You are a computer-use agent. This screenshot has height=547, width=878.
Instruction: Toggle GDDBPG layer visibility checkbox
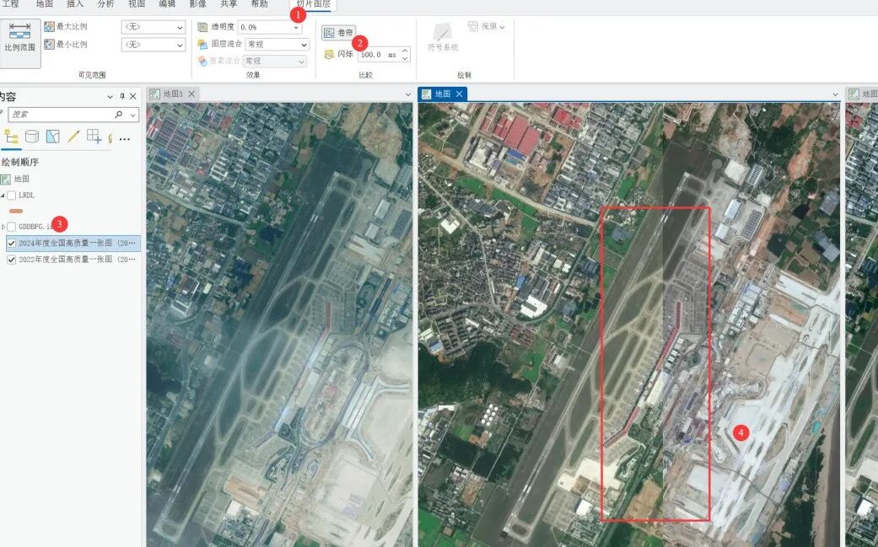[11, 227]
